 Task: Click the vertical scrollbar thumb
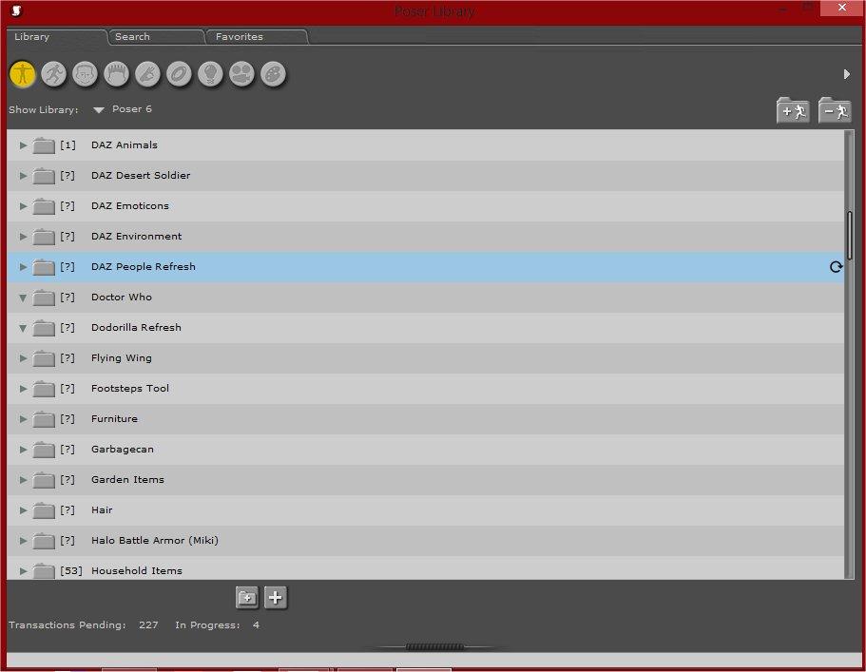point(850,235)
